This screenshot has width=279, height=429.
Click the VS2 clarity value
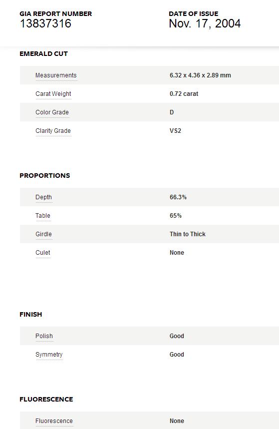coord(175,131)
